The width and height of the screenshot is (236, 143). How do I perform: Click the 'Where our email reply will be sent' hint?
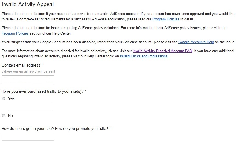tap(28, 71)
